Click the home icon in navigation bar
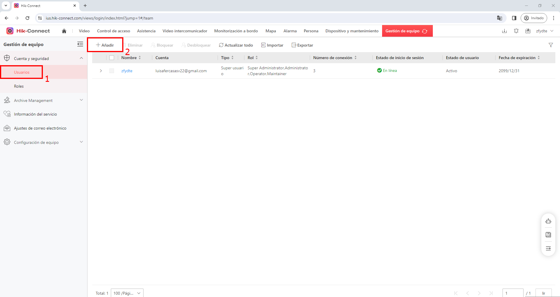The height and width of the screenshot is (297, 560). click(x=64, y=31)
